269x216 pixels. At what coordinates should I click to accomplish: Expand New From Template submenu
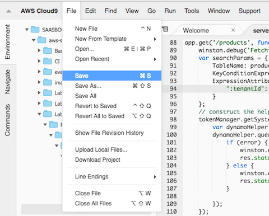pyautogui.click(x=112, y=39)
